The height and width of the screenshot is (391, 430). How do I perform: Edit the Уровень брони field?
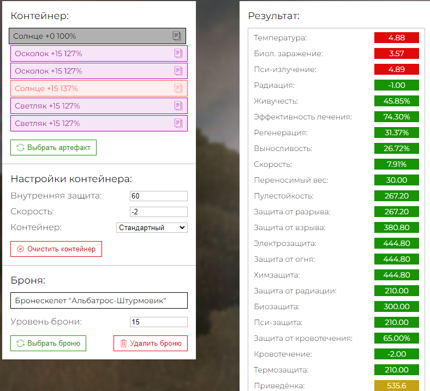158,322
